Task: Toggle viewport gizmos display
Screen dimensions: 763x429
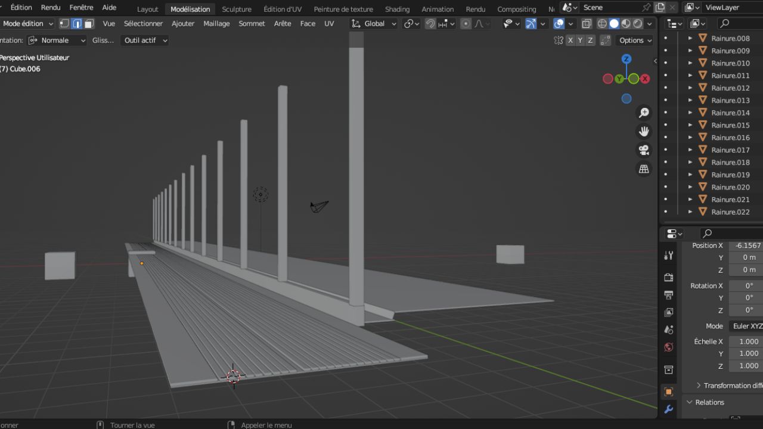Action: point(531,24)
